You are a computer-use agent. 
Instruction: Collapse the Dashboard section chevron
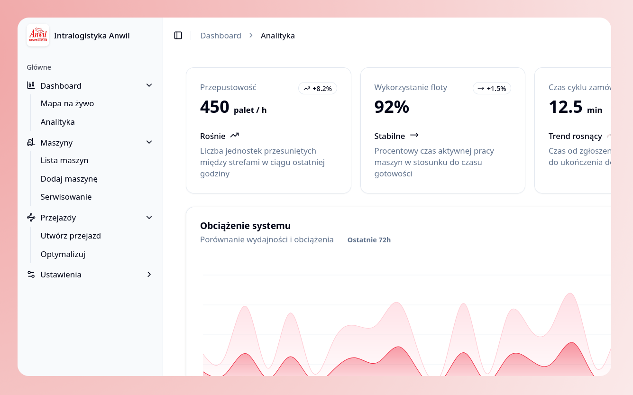149,85
